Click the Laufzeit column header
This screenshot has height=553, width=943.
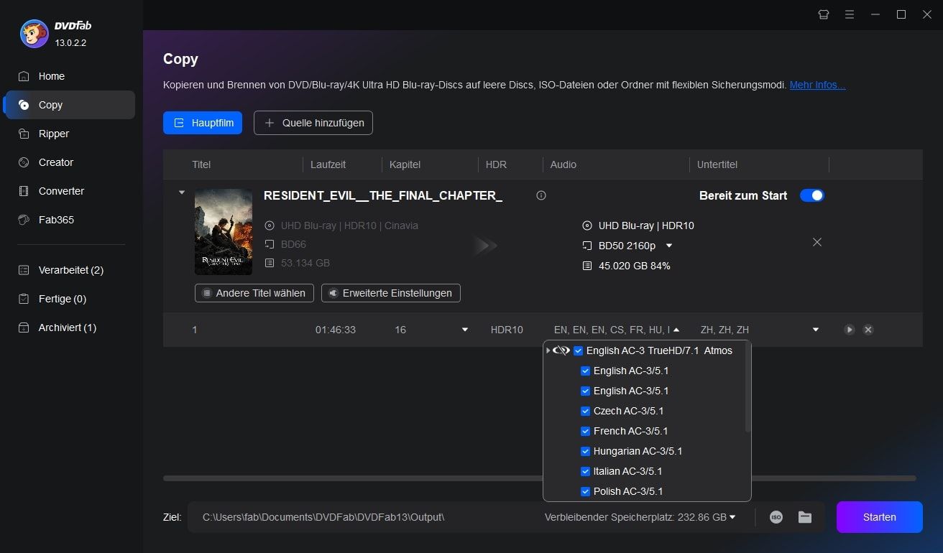click(x=328, y=164)
